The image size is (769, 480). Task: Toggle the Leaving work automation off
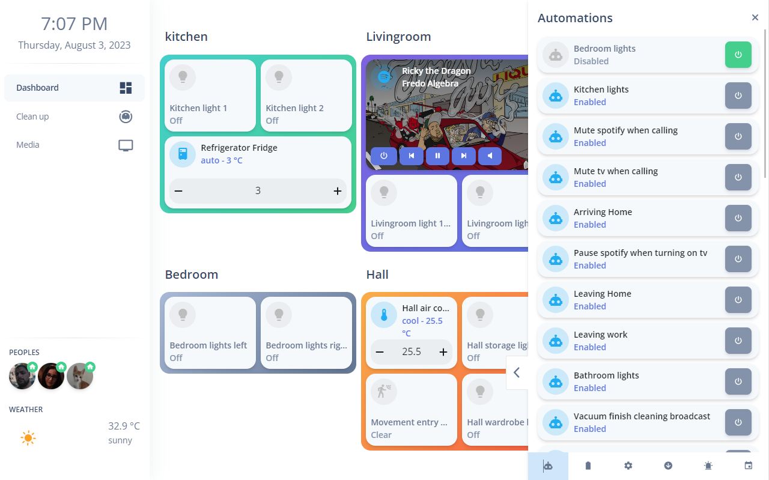738,341
